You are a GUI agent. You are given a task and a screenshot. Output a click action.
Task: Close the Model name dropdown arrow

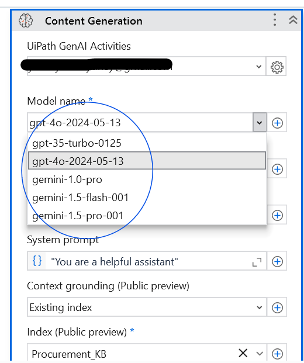click(260, 123)
